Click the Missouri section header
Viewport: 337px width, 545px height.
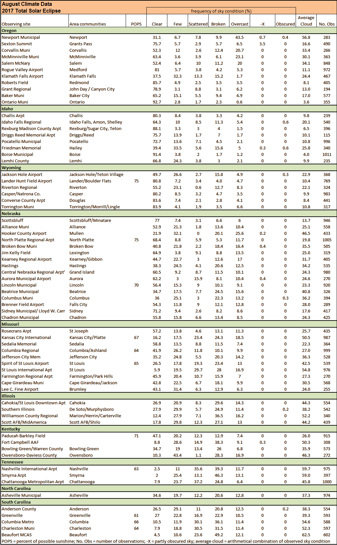tap(168, 324)
